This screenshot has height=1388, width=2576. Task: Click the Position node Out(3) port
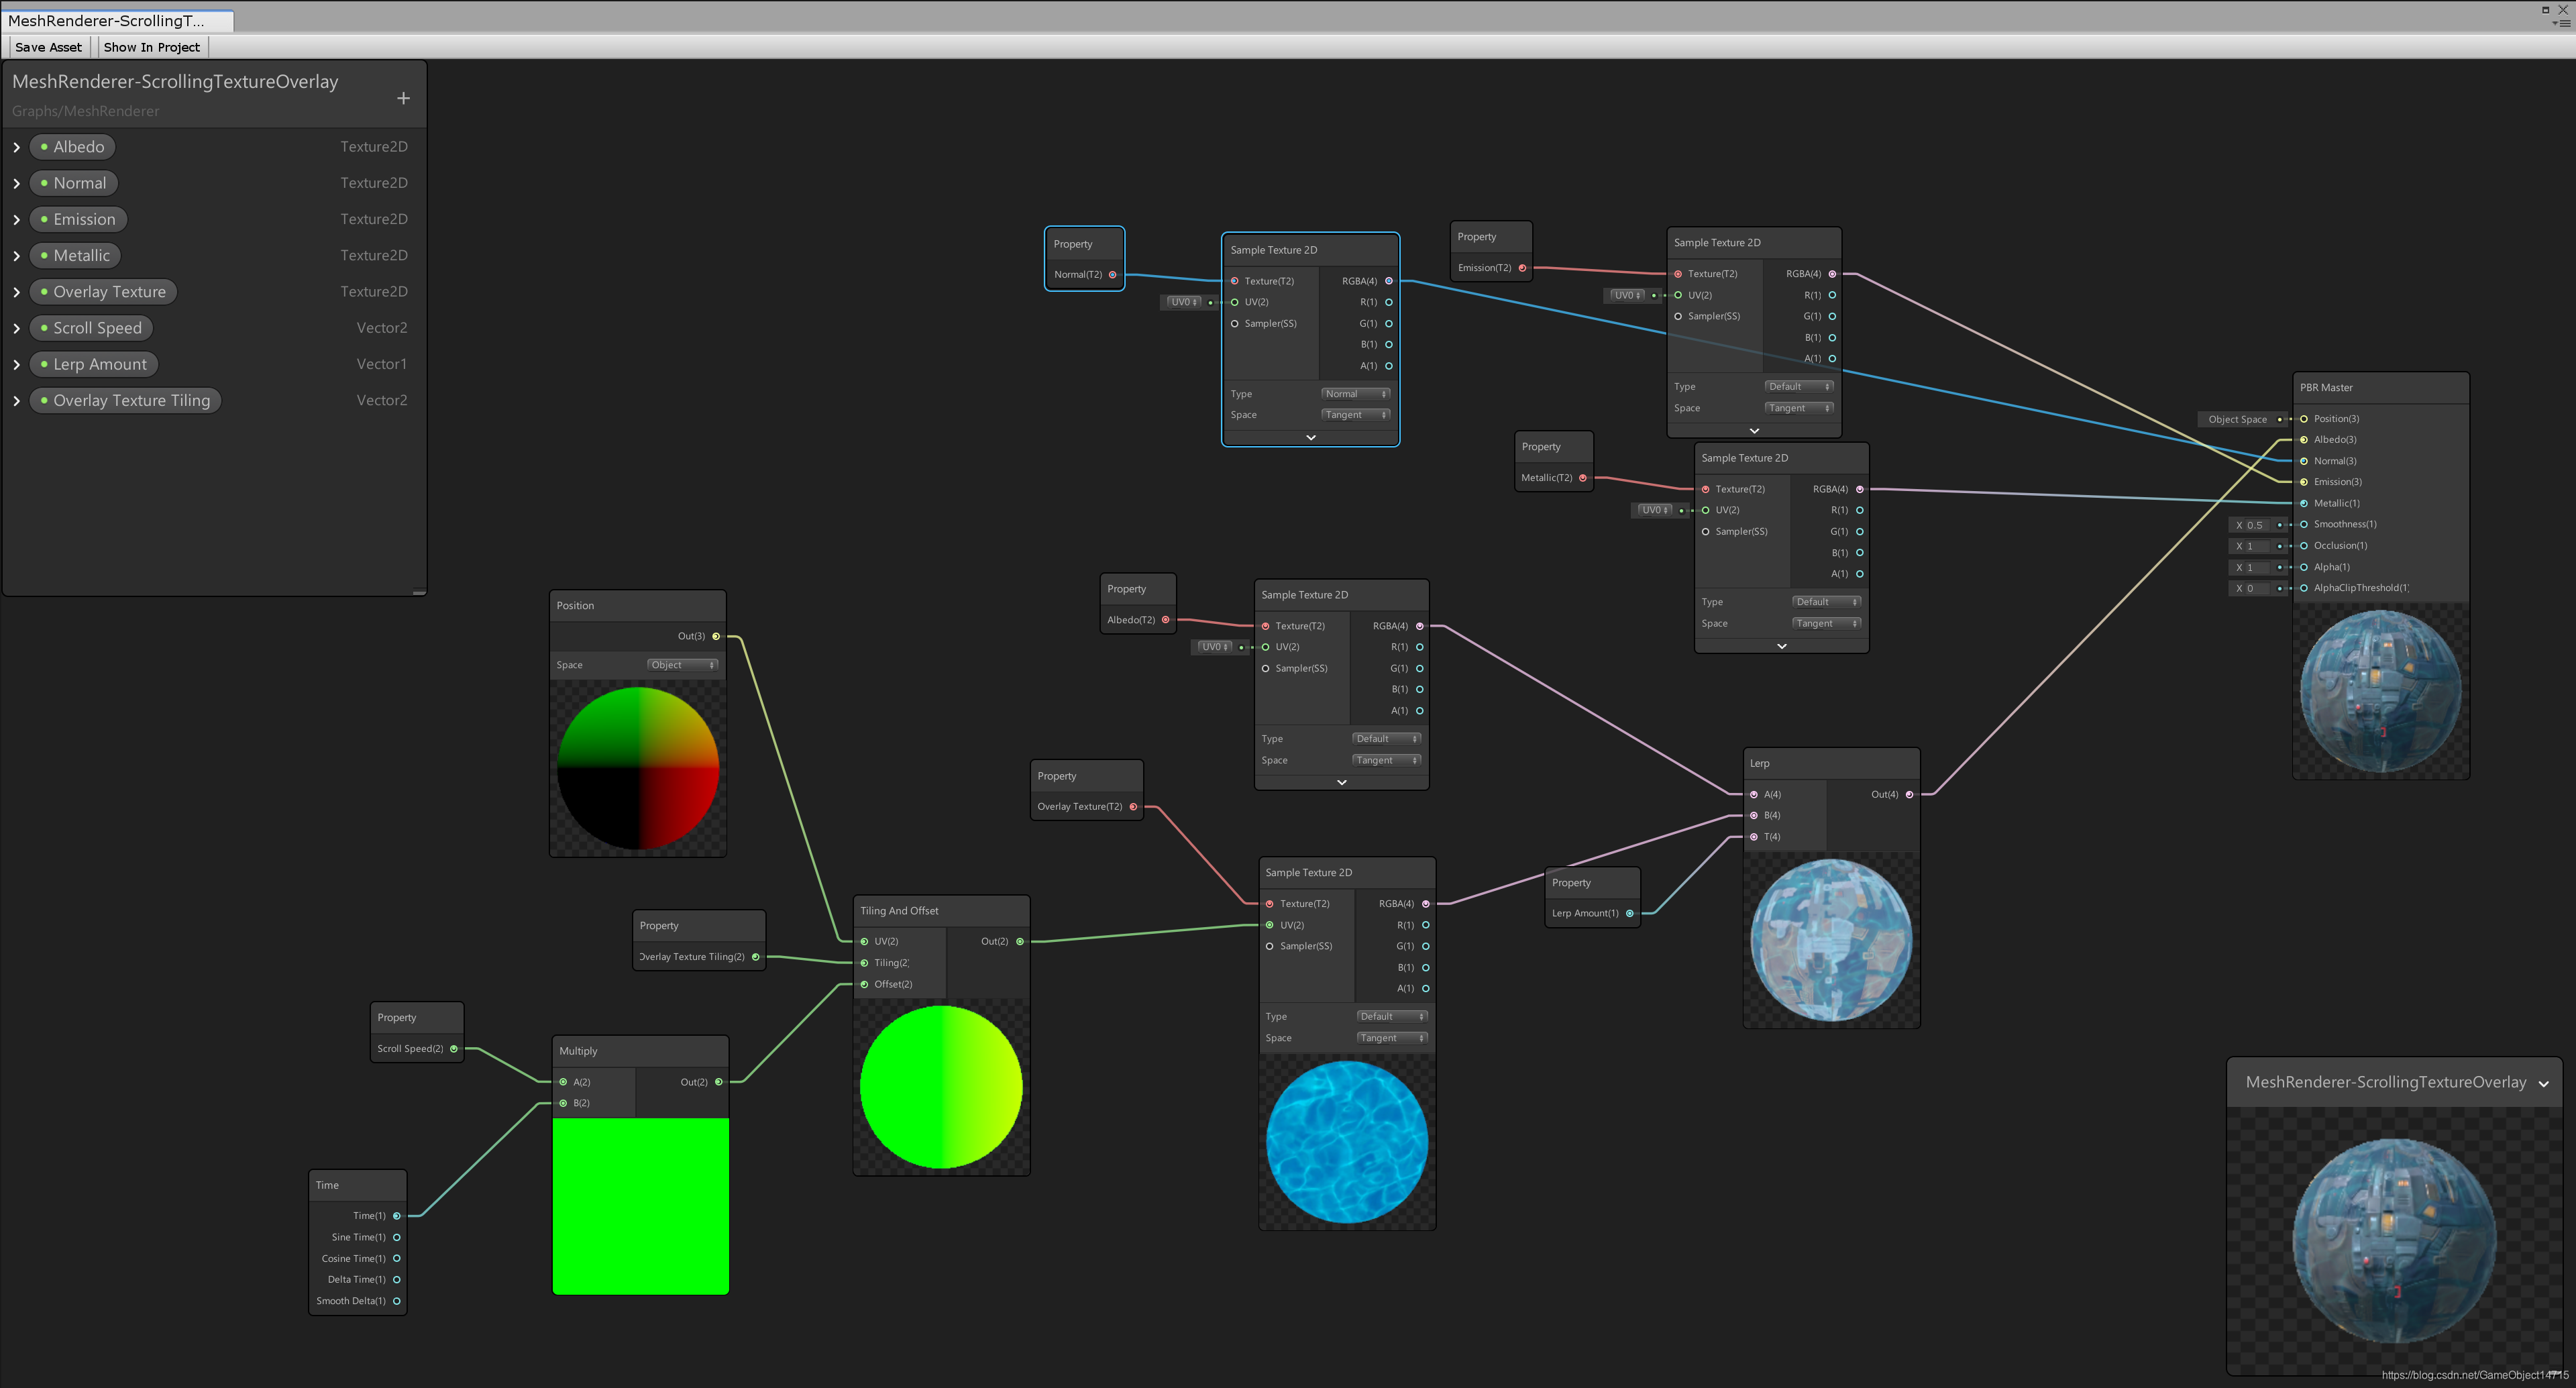point(715,636)
